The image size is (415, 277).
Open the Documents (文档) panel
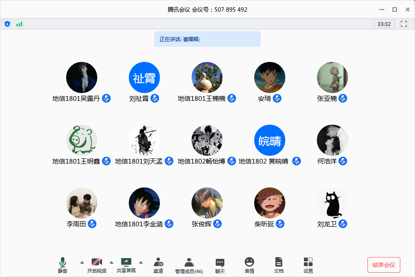pos(279,265)
